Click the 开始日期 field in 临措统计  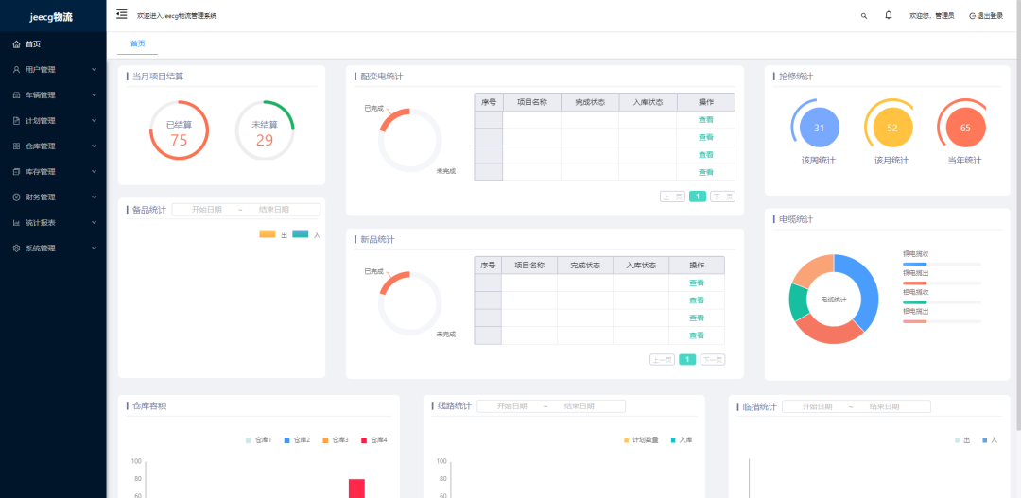817,406
